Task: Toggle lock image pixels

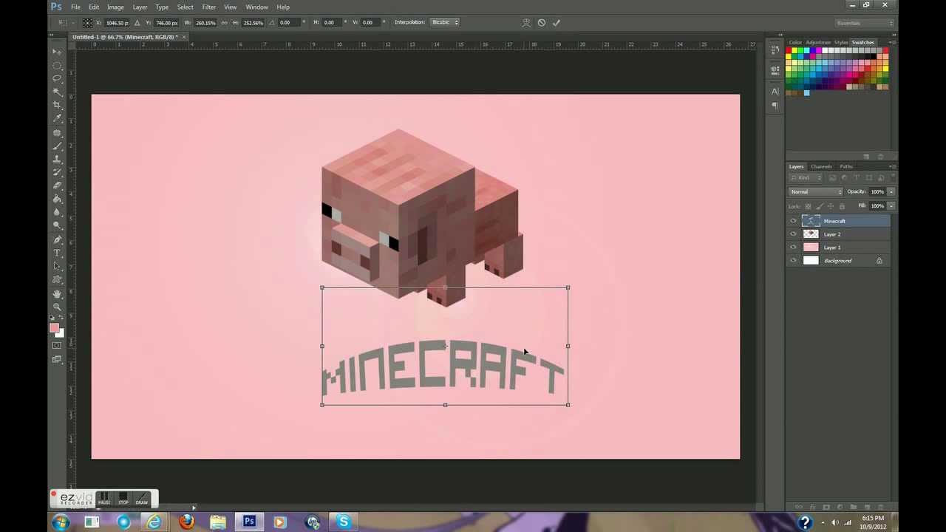Action: [820, 206]
